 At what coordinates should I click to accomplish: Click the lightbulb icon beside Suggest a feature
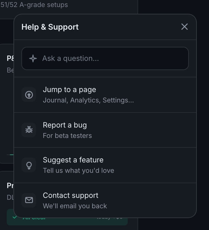pos(29,165)
